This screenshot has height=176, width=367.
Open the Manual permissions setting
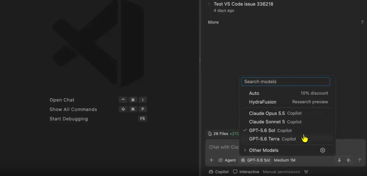coord(281,172)
